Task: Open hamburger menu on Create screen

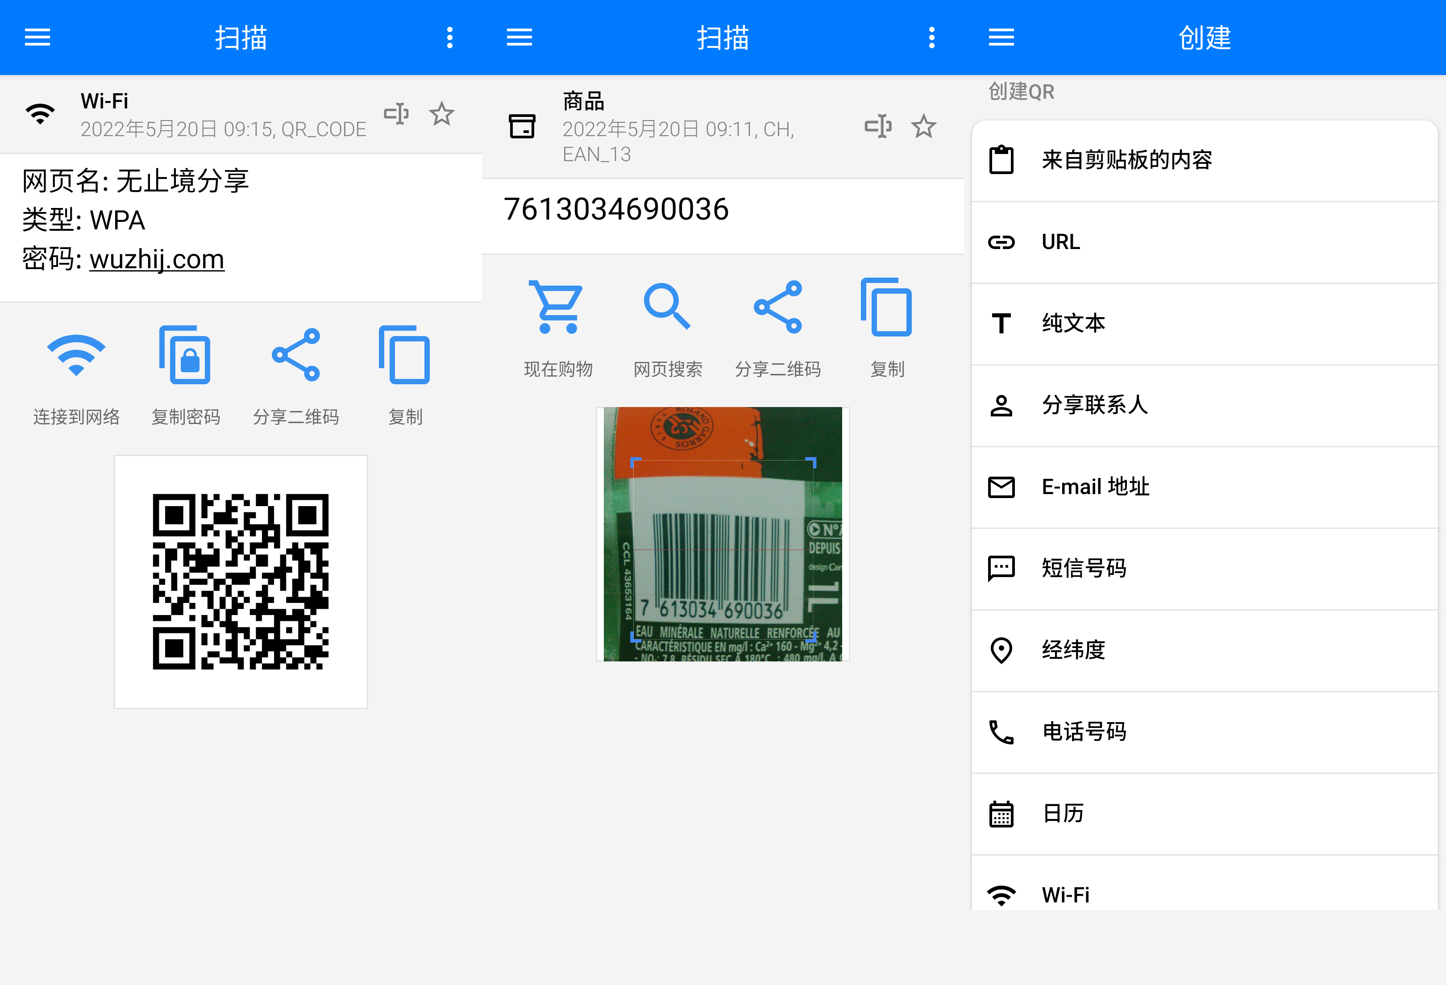Action: point(1001,38)
